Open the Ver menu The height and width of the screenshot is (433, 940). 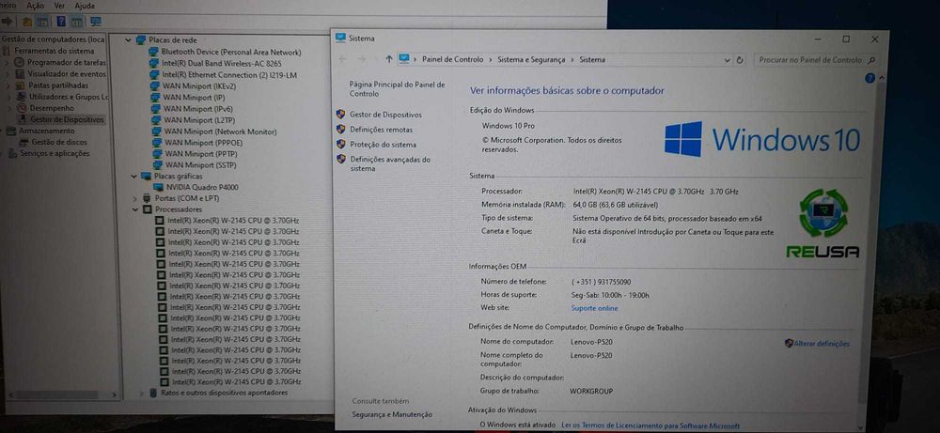(x=59, y=5)
